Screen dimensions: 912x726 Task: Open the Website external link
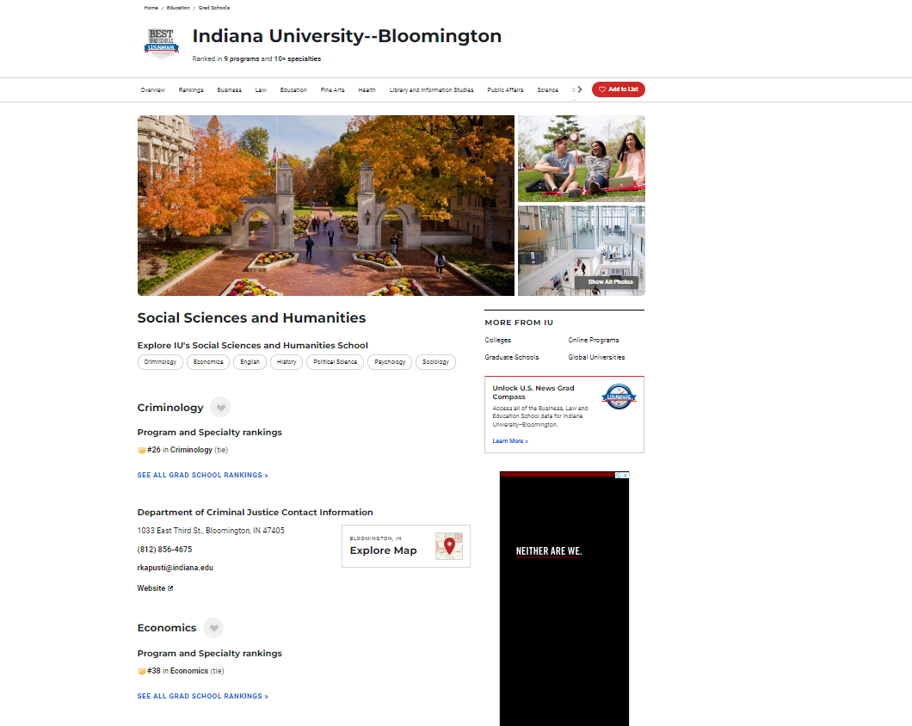(x=155, y=588)
